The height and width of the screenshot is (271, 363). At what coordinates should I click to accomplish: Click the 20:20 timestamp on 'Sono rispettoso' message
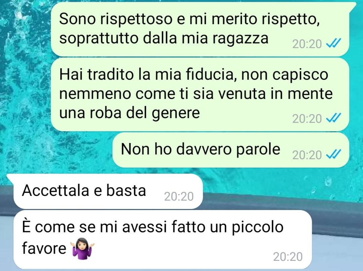(x=307, y=44)
